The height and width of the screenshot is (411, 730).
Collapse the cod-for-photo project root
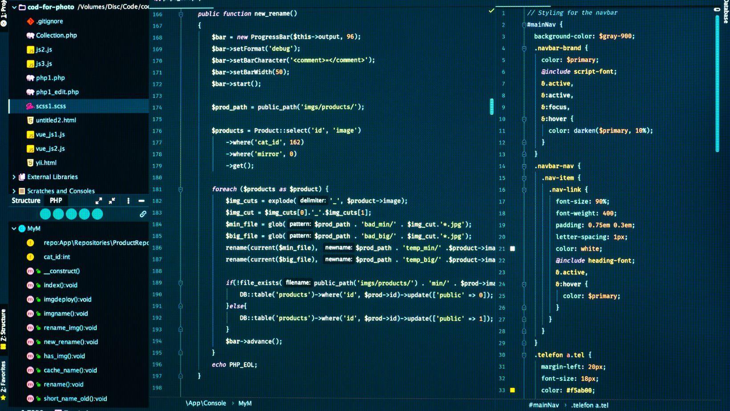(14, 7)
